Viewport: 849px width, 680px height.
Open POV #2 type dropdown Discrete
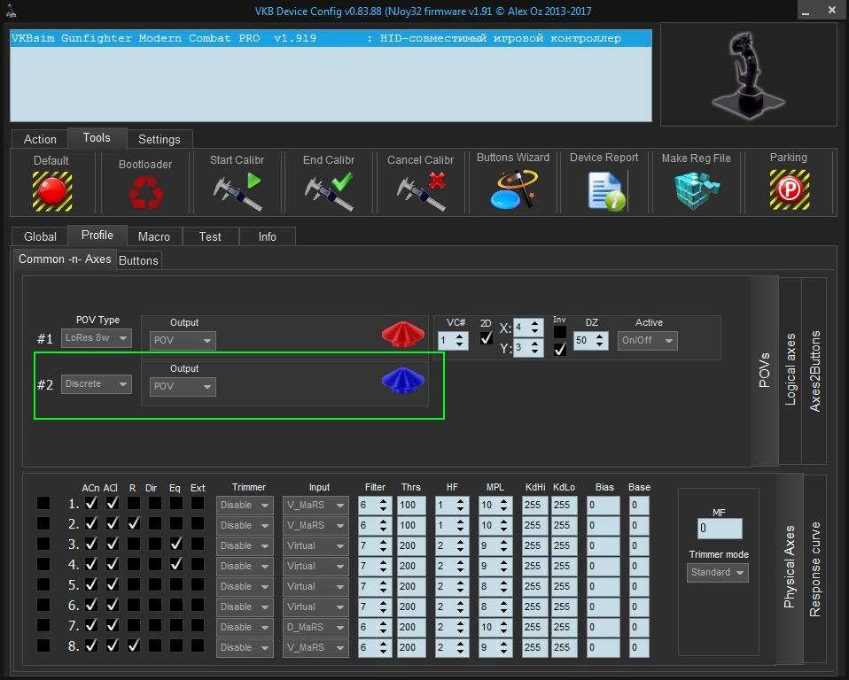point(97,384)
